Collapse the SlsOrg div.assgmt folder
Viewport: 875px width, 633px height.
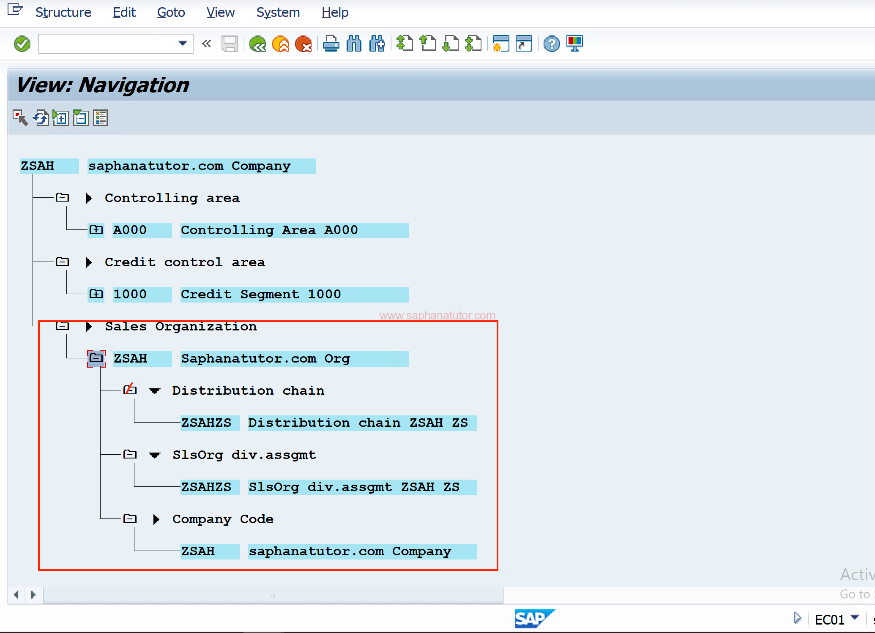[x=130, y=454]
